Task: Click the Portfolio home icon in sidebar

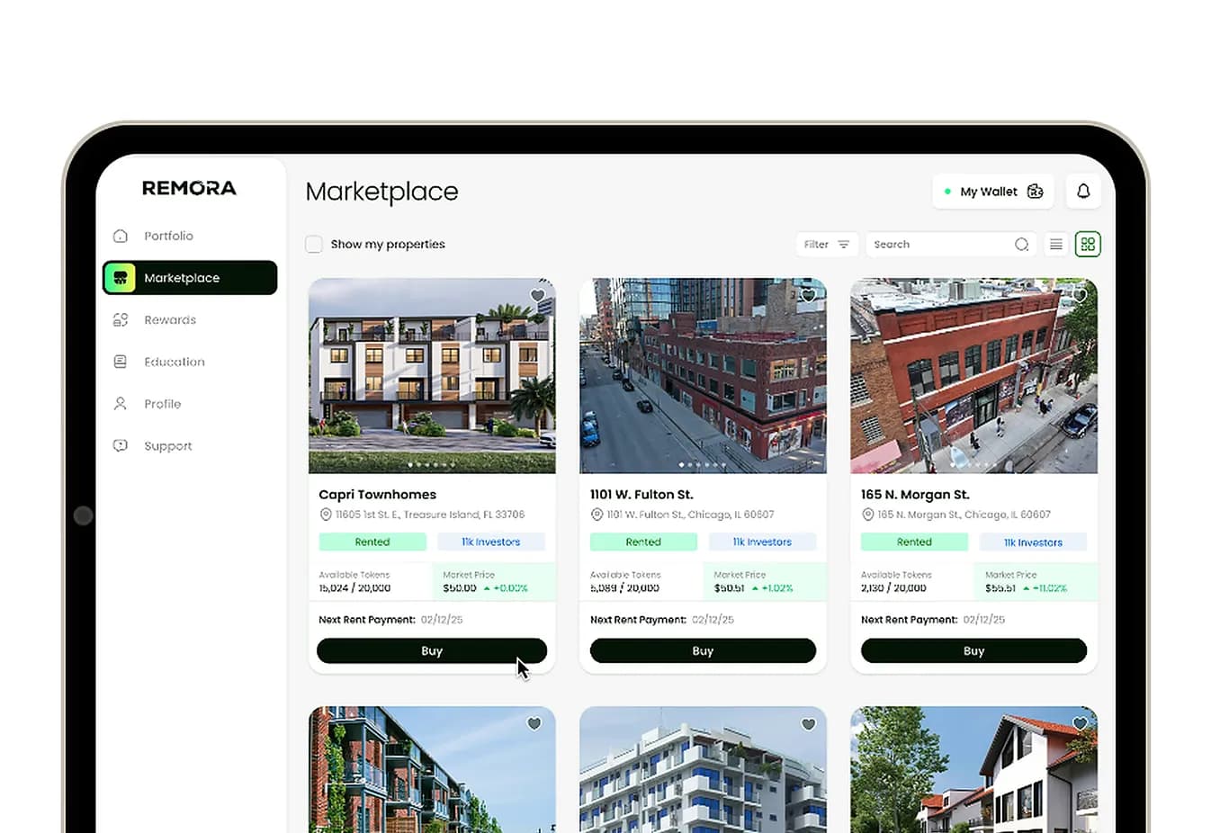Action: pyautogui.click(x=121, y=236)
